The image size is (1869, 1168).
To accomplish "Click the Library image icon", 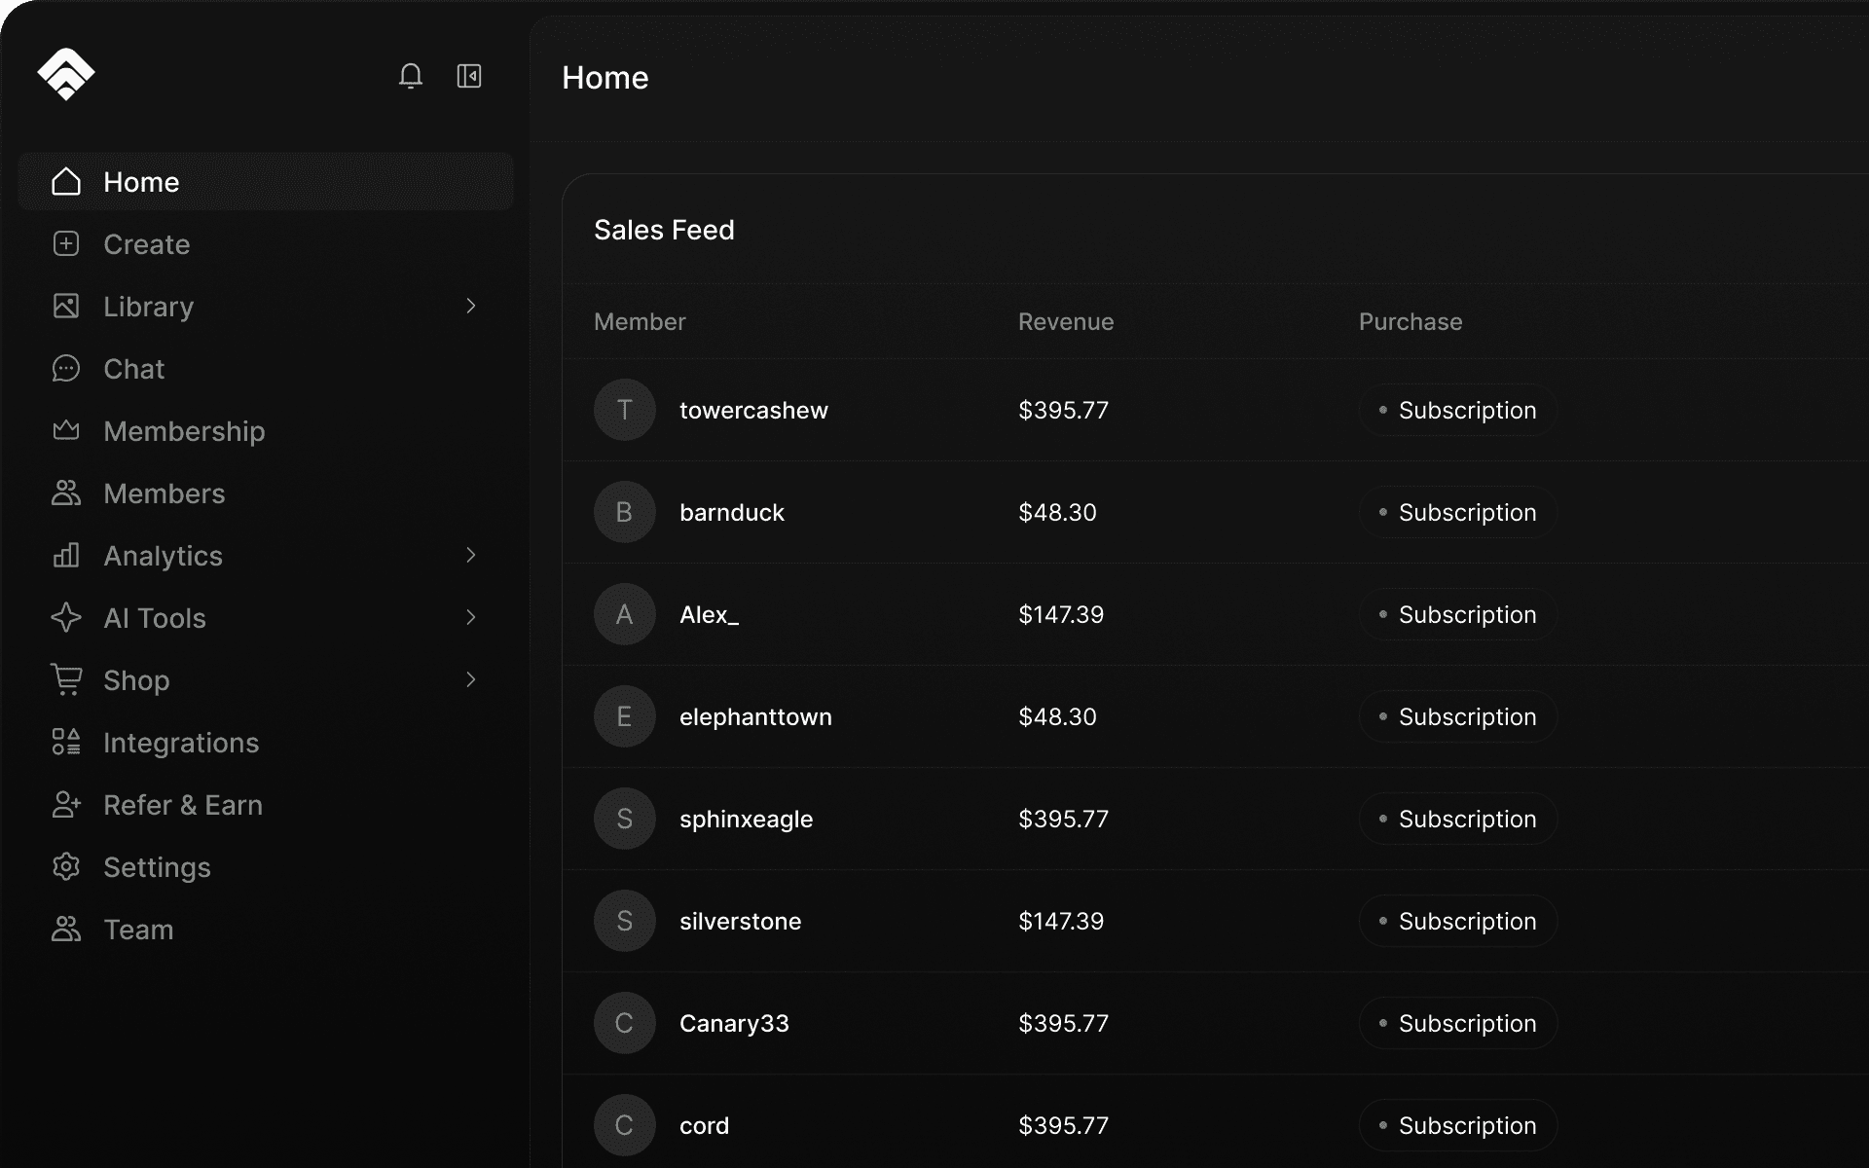I will click(x=66, y=307).
